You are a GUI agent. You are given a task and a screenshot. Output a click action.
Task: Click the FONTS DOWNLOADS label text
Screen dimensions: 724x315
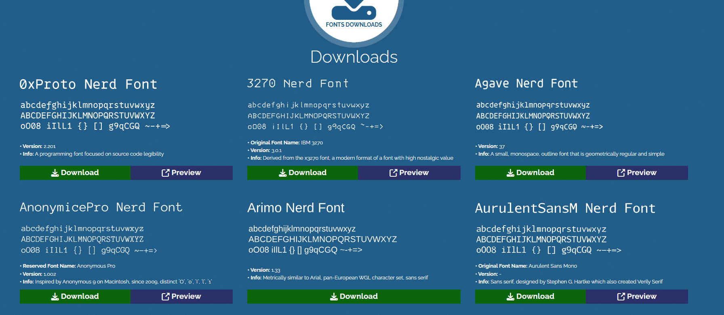[x=354, y=25]
